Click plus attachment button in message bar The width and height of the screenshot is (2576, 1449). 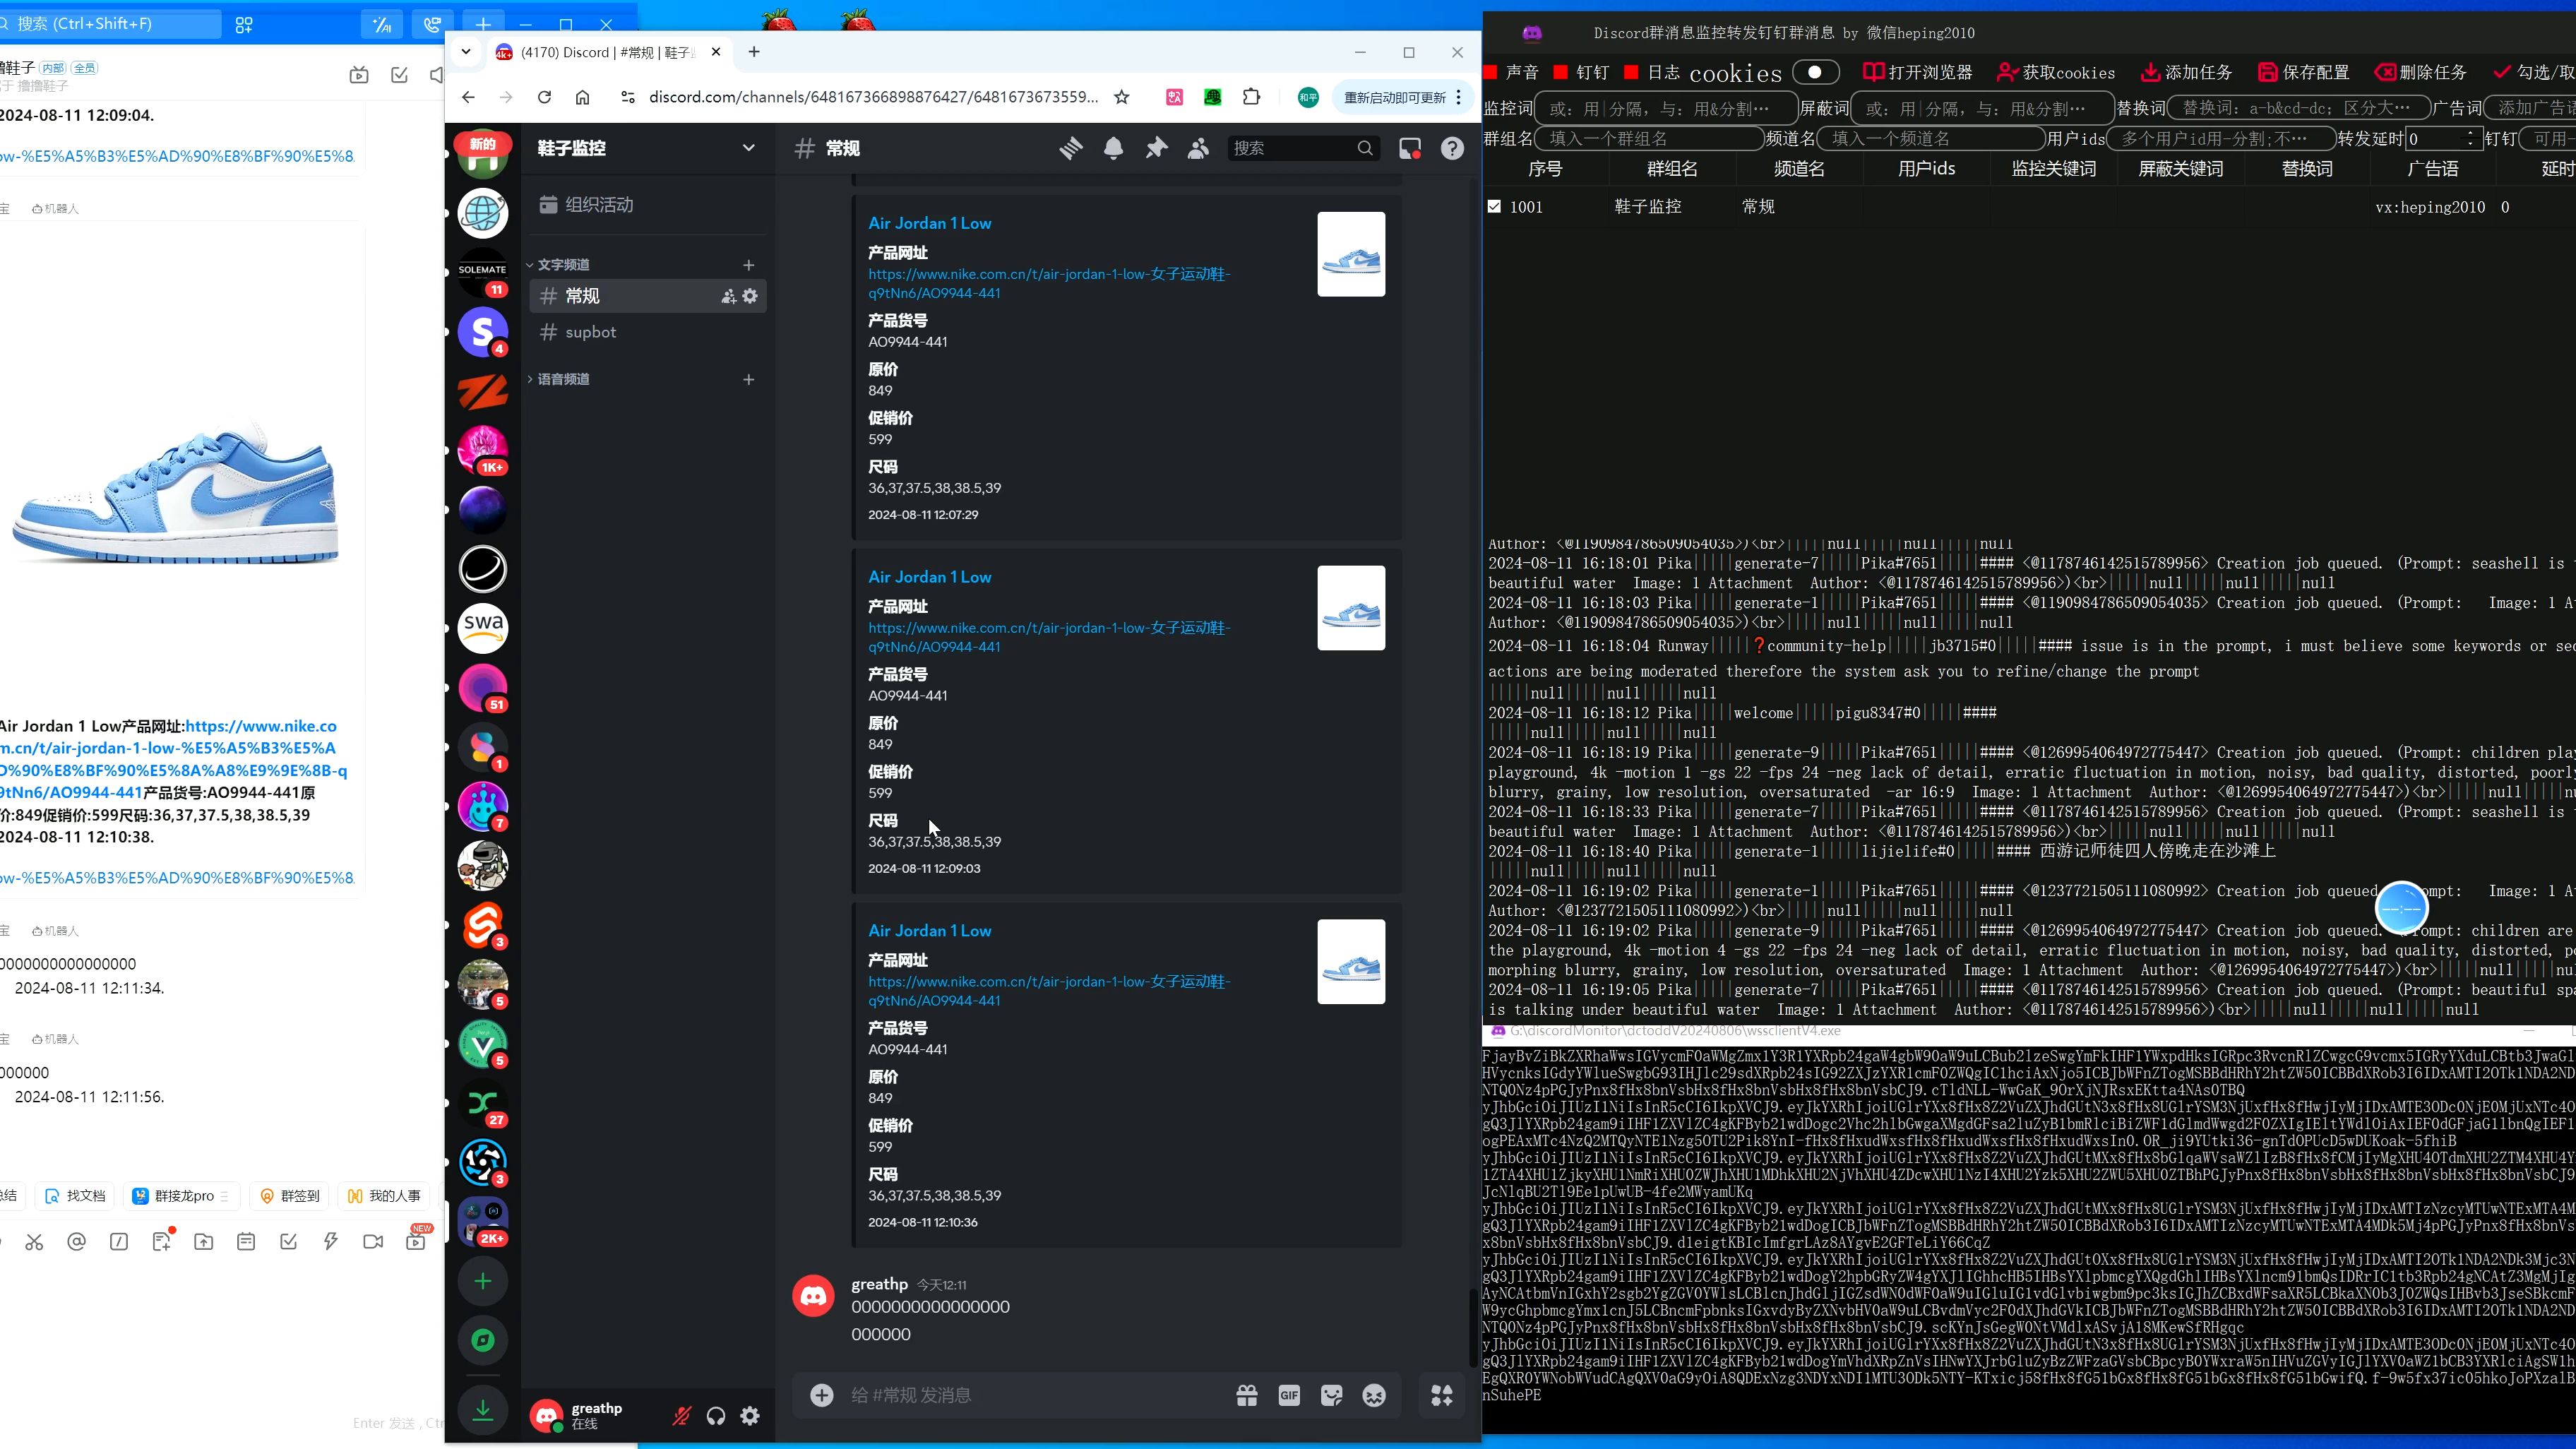(822, 1395)
